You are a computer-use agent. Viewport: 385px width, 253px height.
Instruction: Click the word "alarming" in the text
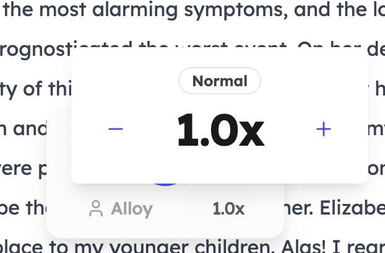tap(135, 9)
